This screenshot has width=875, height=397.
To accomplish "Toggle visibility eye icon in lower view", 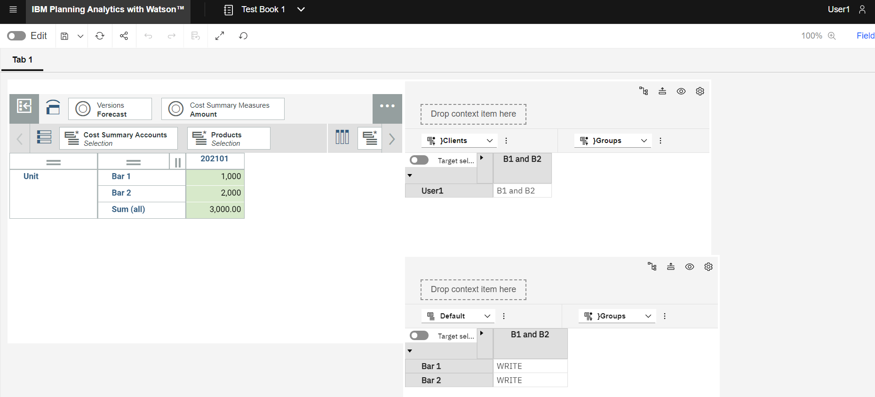I will tap(690, 267).
